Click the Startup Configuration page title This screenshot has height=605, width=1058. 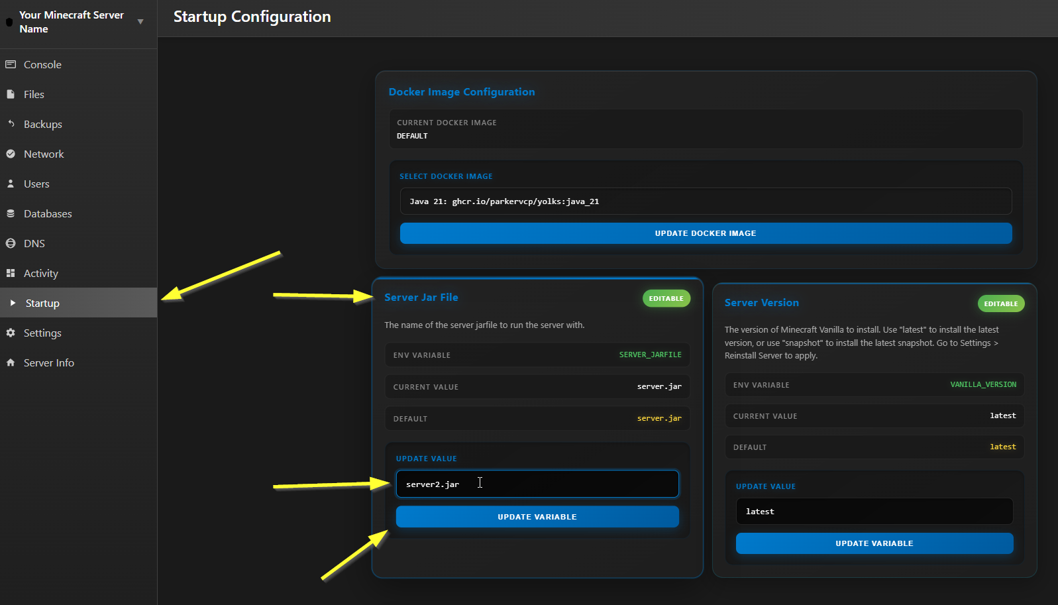(252, 17)
